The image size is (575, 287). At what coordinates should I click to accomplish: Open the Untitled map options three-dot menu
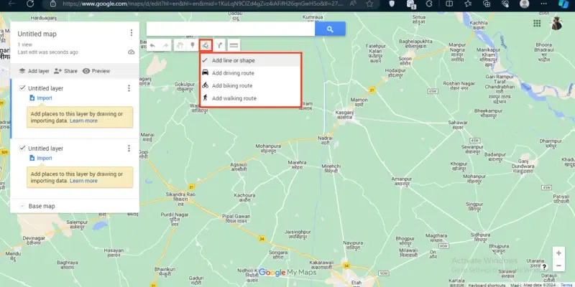(132, 33)
